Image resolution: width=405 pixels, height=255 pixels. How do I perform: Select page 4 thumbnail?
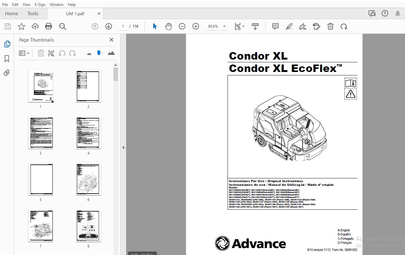tap(88, 133)
